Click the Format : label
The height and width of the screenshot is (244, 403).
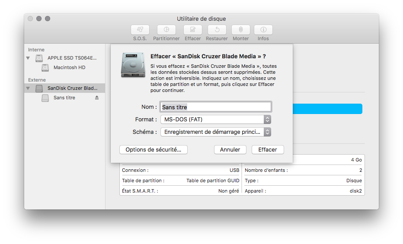click(x=146, y=120)
